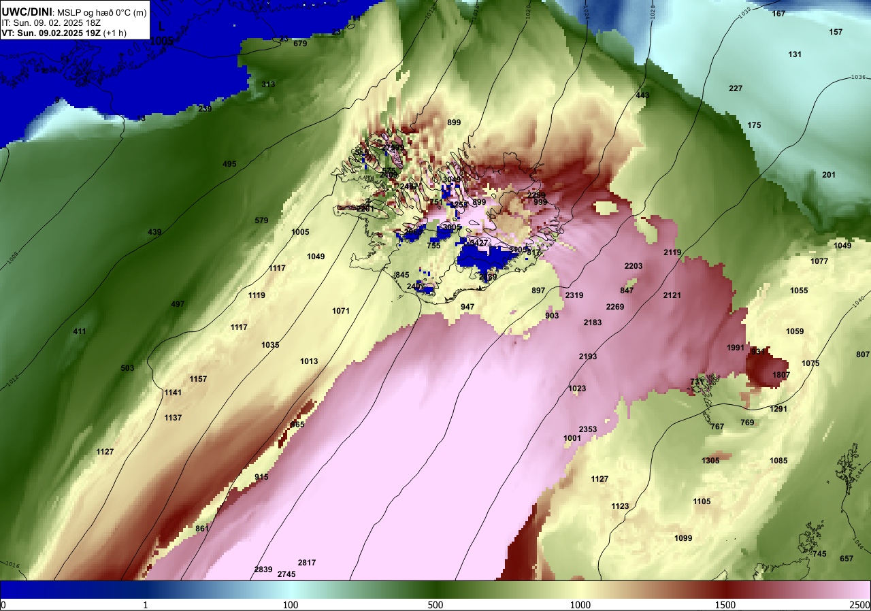
Task: Click the map value 1137
Action: coord(173,418)
